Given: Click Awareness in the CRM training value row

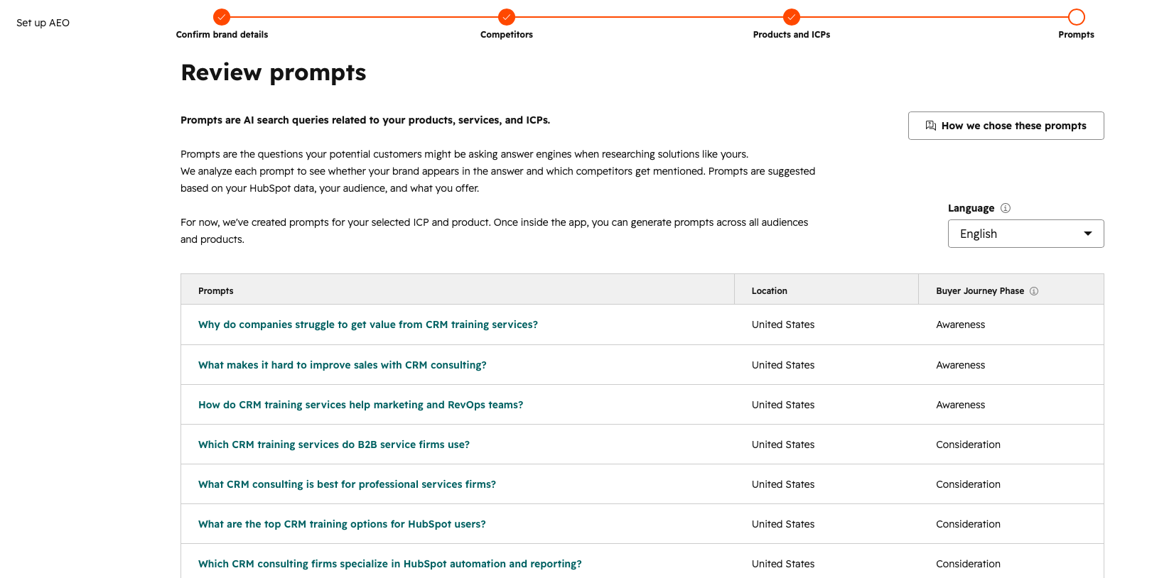Looking at the screenshot, I should (x=961, y=325).
